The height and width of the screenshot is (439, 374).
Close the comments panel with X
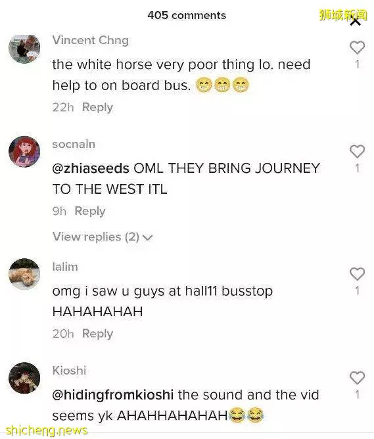tap(356, 21)
